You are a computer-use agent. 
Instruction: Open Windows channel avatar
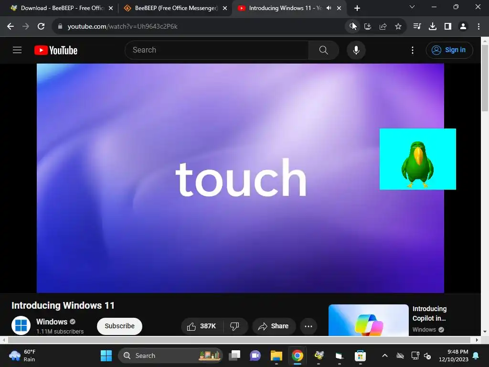click(21, 325)
